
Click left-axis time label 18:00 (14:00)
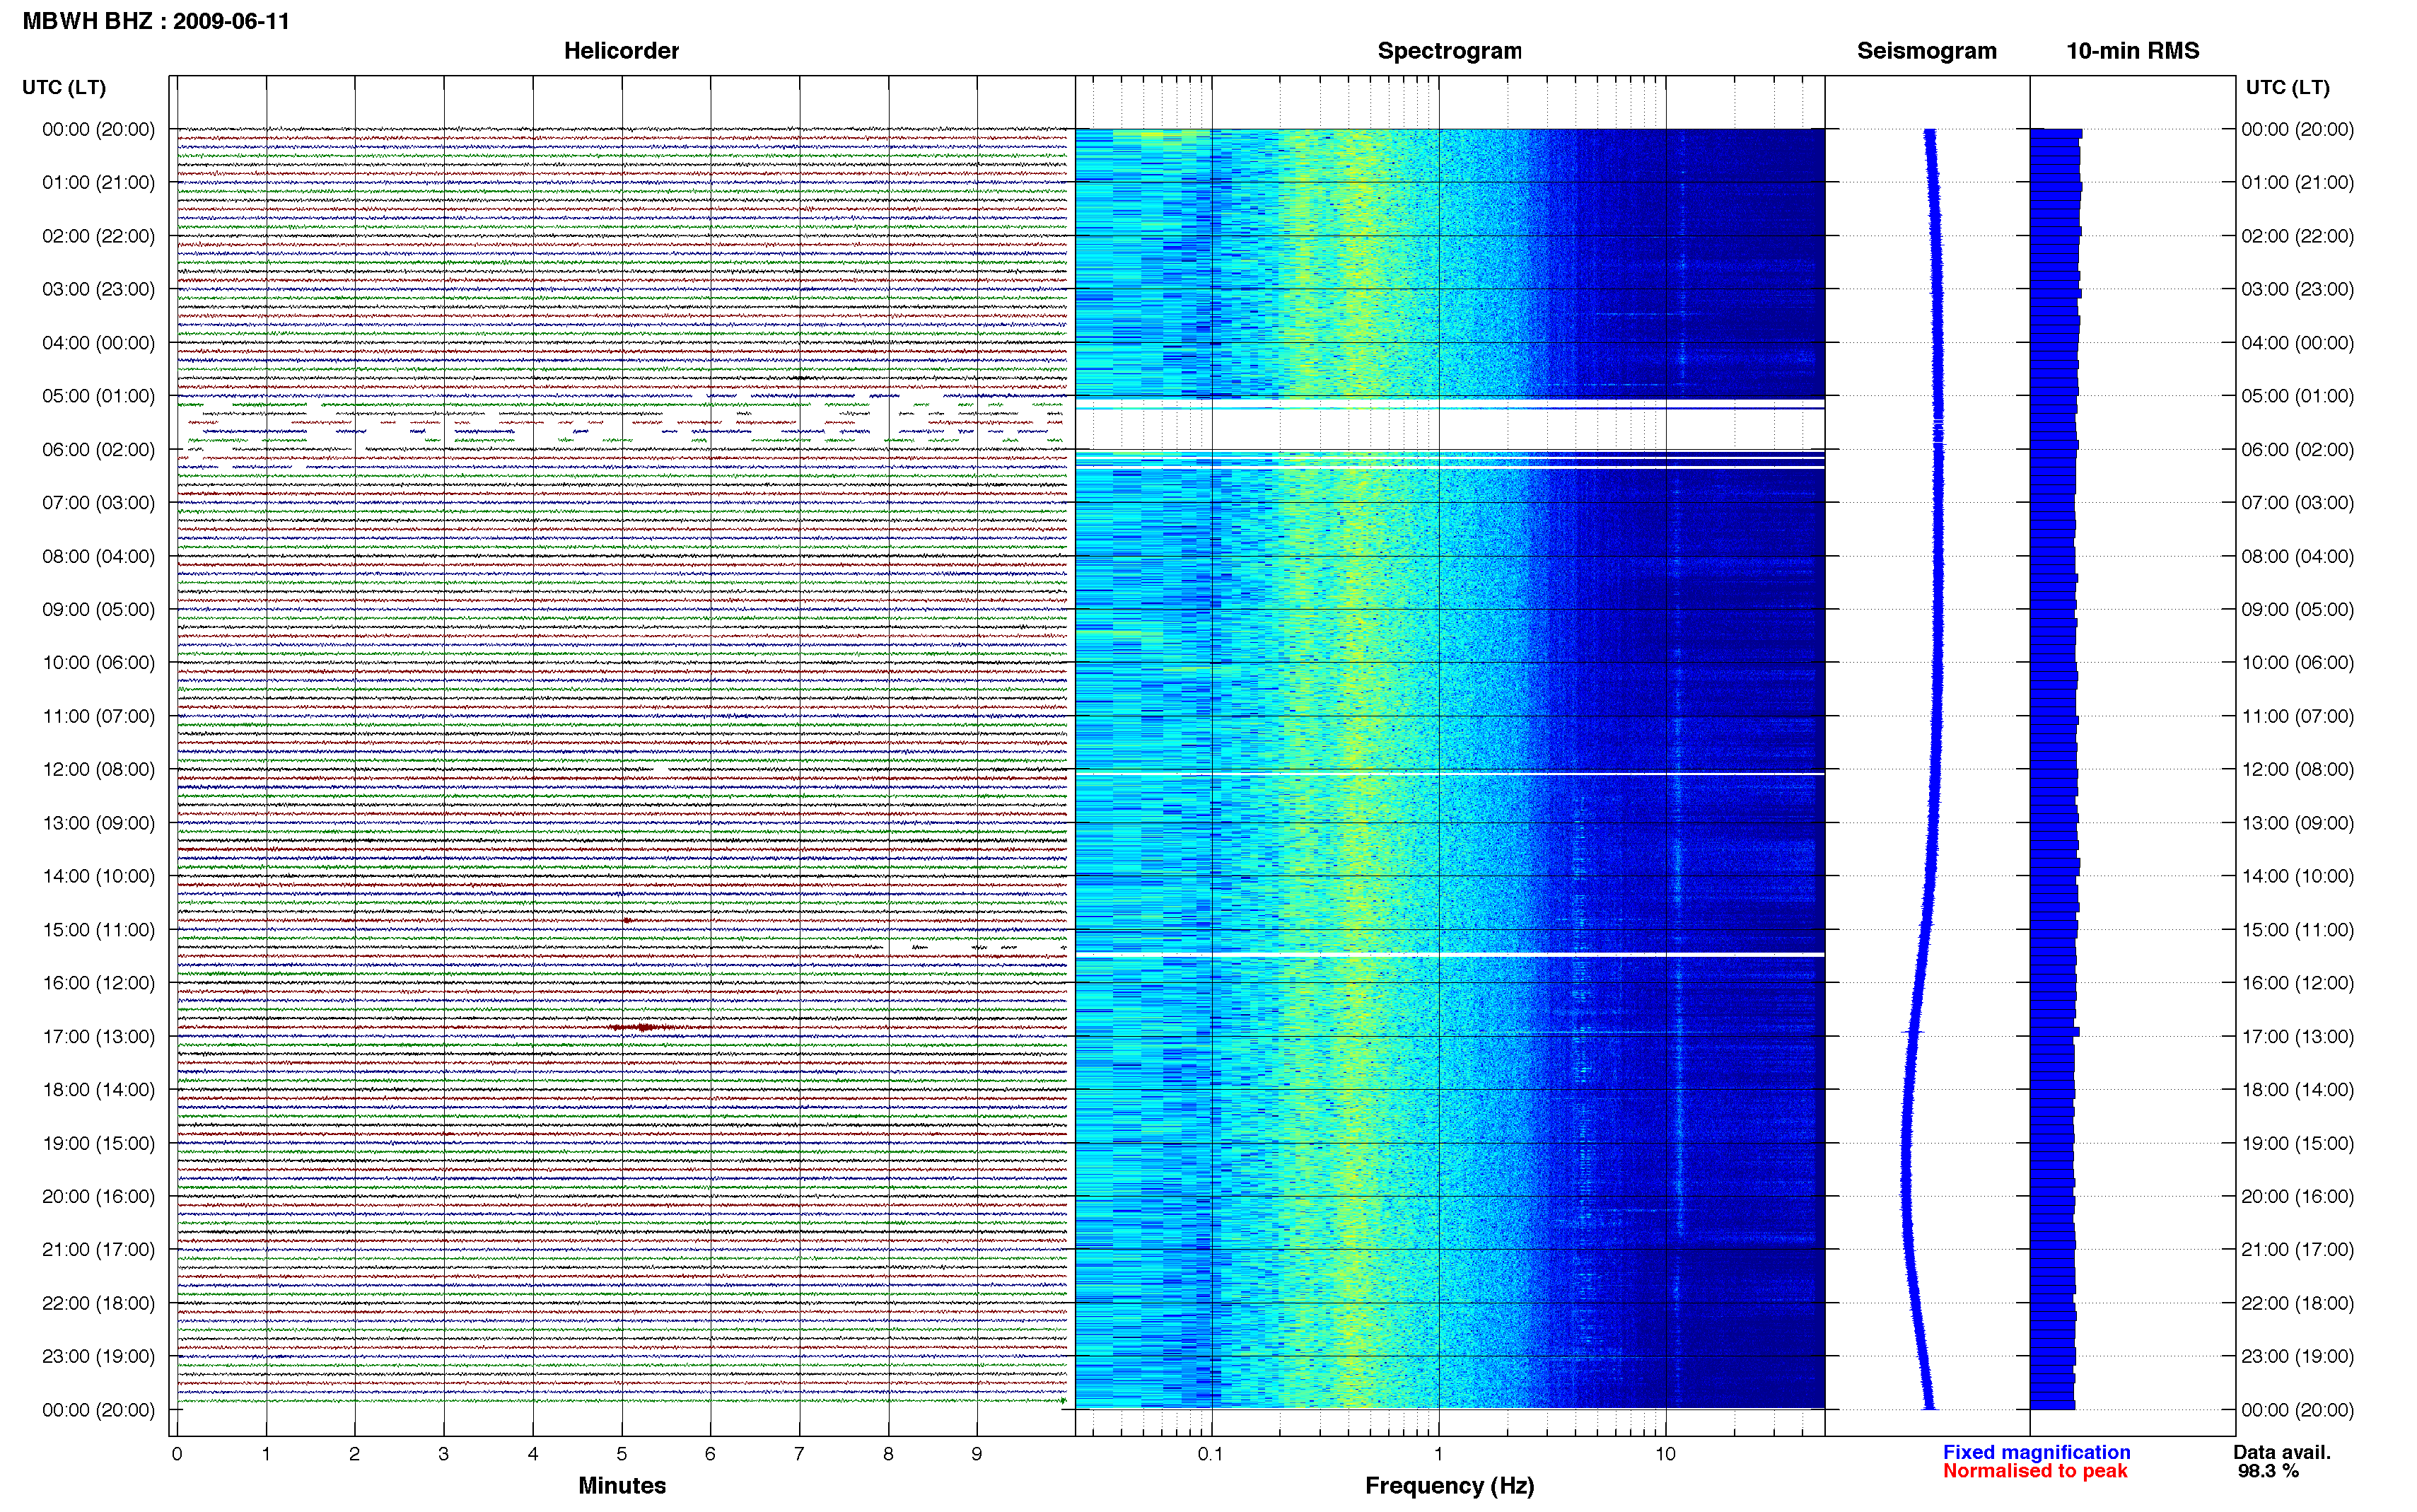pyautogui.click(x=98, y=1090)
